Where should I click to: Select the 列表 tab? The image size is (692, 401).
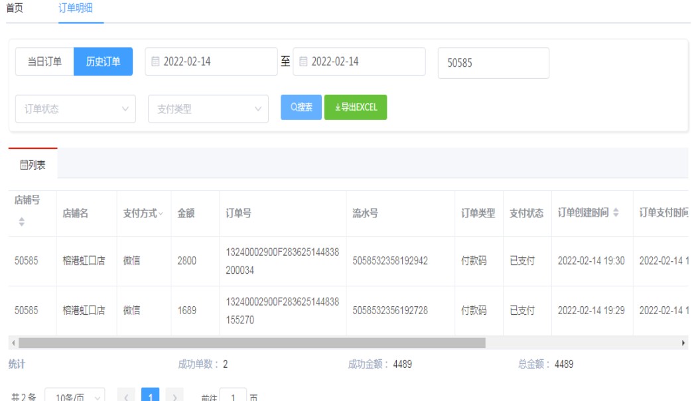pos(33,165)
